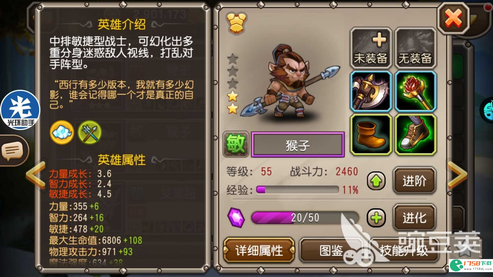Tap green plus to add soul stones

point(376,218)
